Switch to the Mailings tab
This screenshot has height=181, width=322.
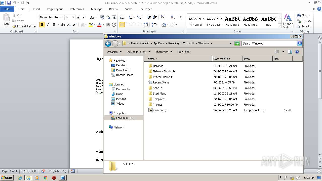point(97,9)
